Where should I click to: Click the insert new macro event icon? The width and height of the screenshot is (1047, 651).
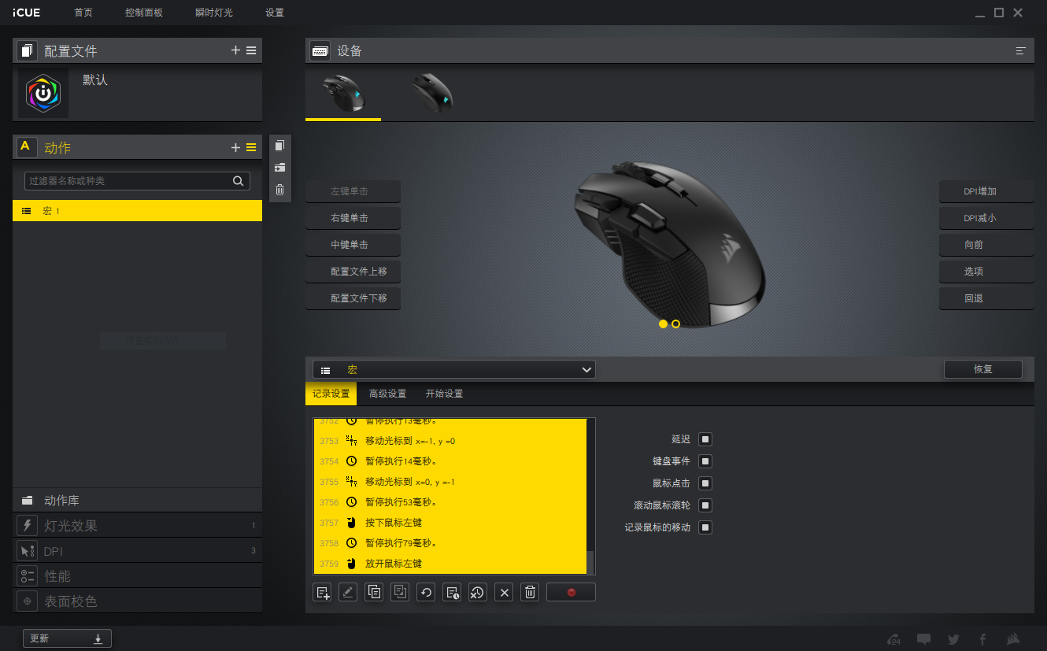click(x=322, y=593)
